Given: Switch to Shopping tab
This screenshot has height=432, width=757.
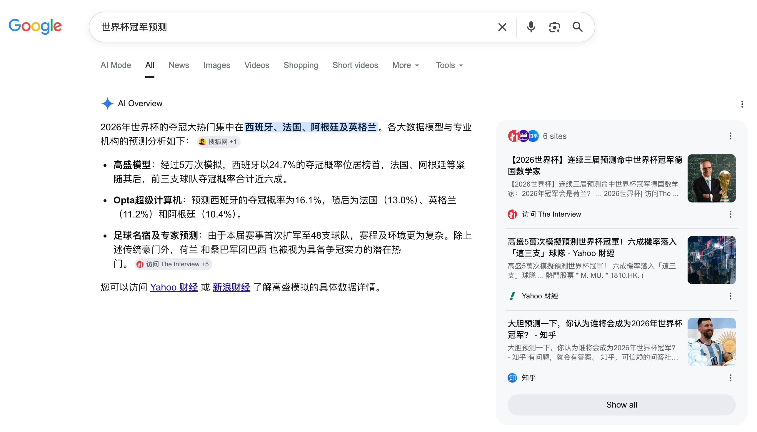Looking at the screenshot, I should (x=301, y=65).
